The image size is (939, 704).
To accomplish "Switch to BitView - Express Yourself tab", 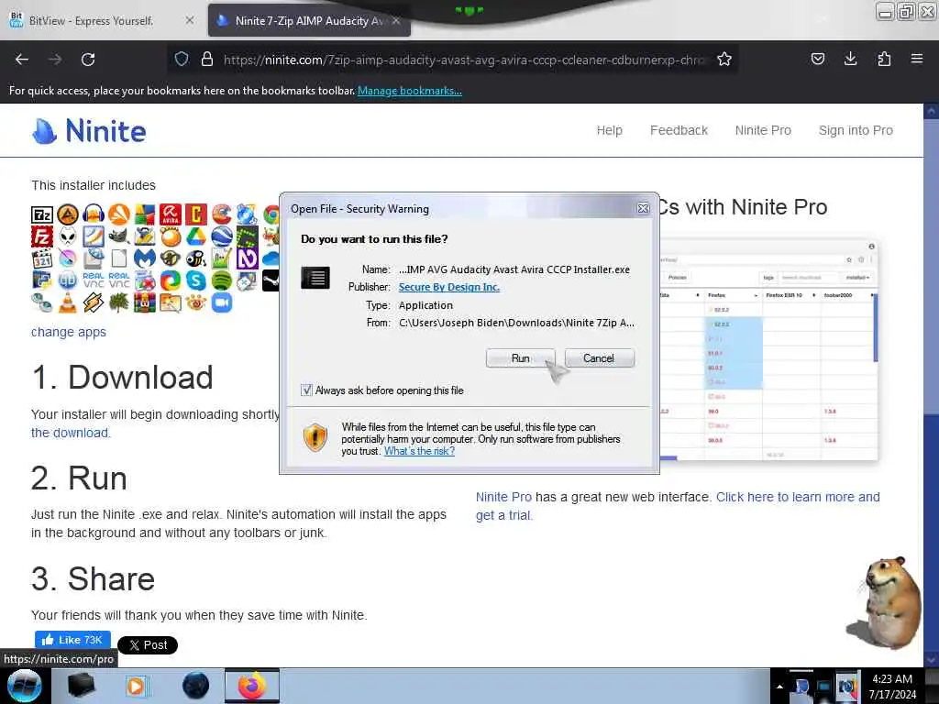I will (91, 21).
